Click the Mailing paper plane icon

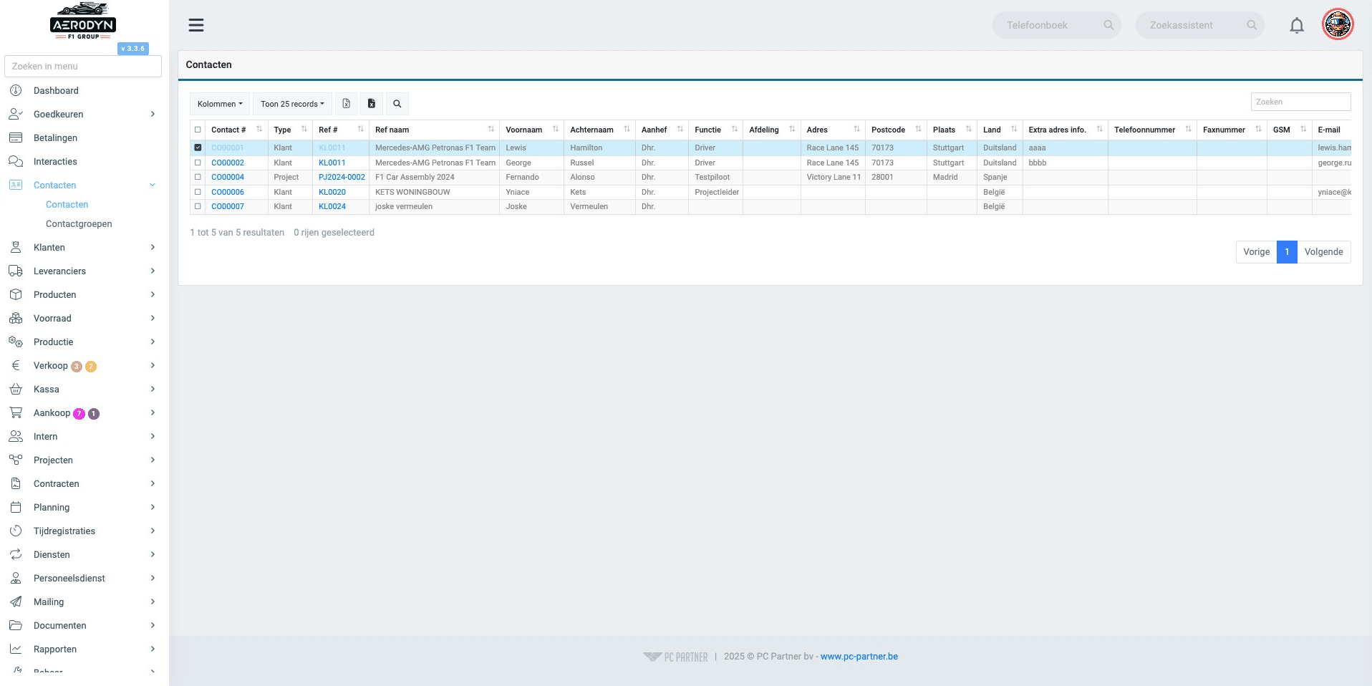(x=16, y=602)
